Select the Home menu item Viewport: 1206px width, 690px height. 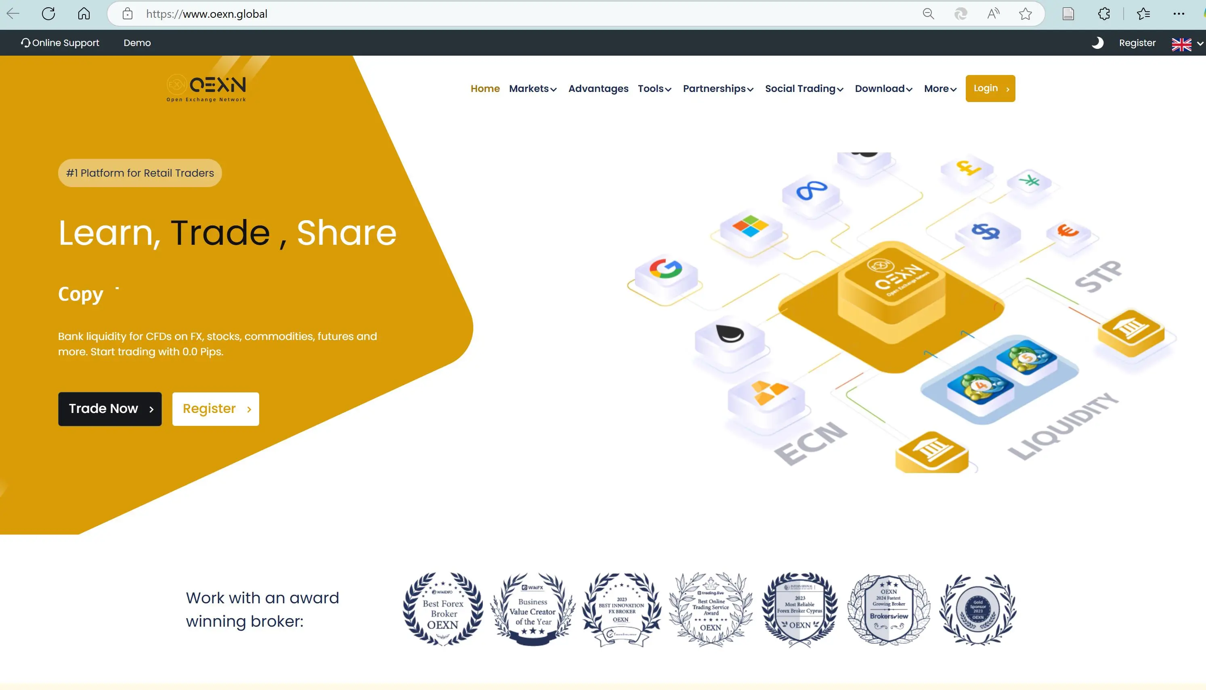pos(485,89)
